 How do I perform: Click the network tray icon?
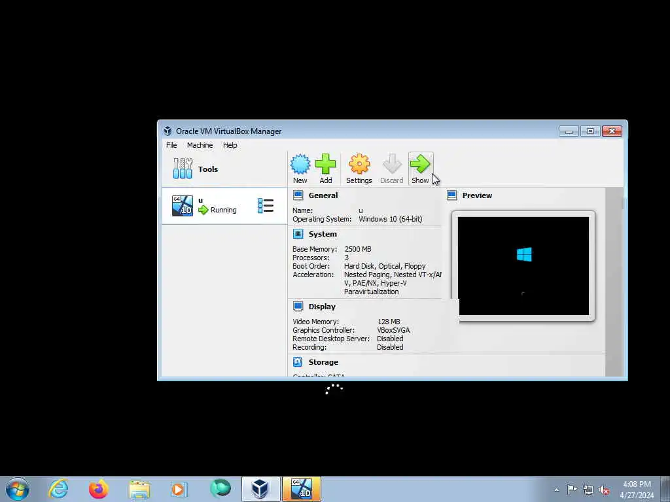(588, 490)
